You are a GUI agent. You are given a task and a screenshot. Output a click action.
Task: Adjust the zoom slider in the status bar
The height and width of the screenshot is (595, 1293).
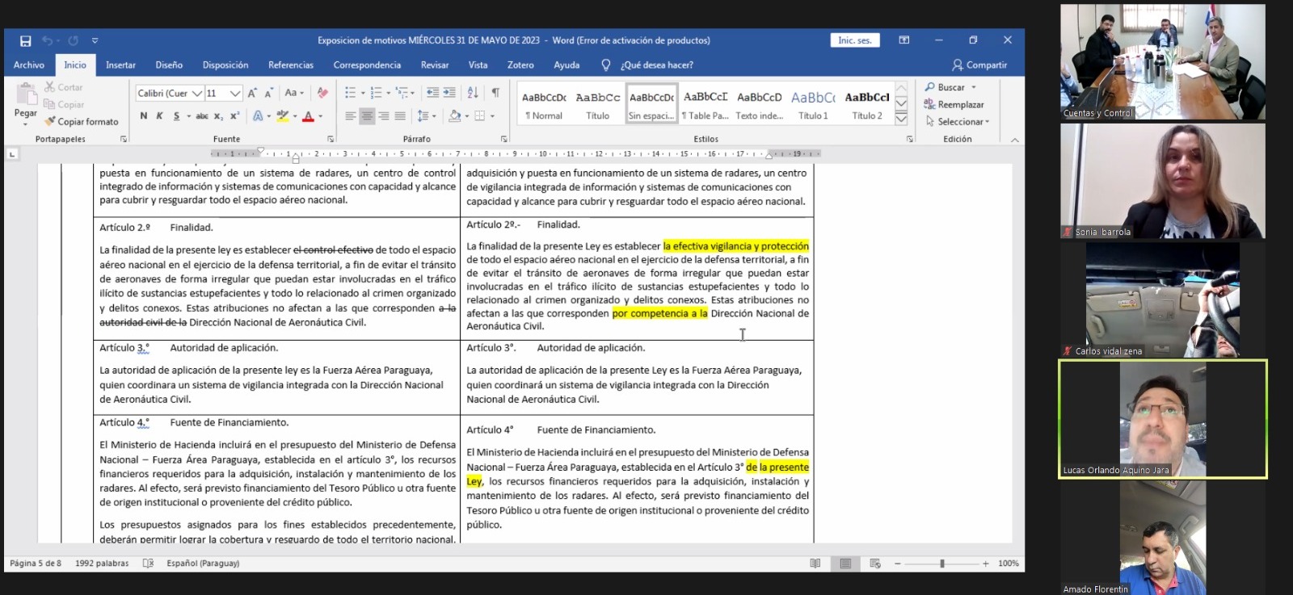coord(942,564)
